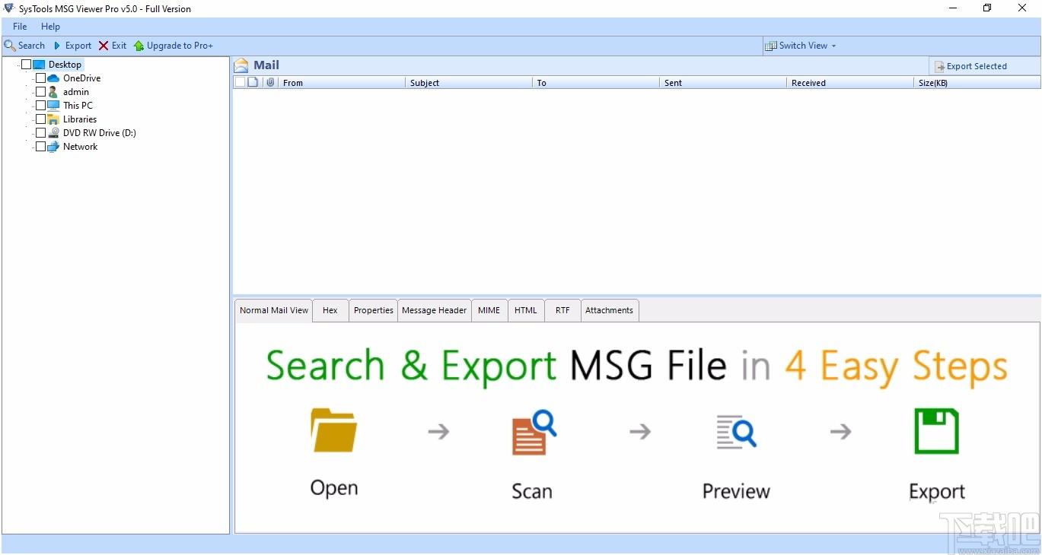
Task: Click the Scan document step icon
Action: (534, 432)
